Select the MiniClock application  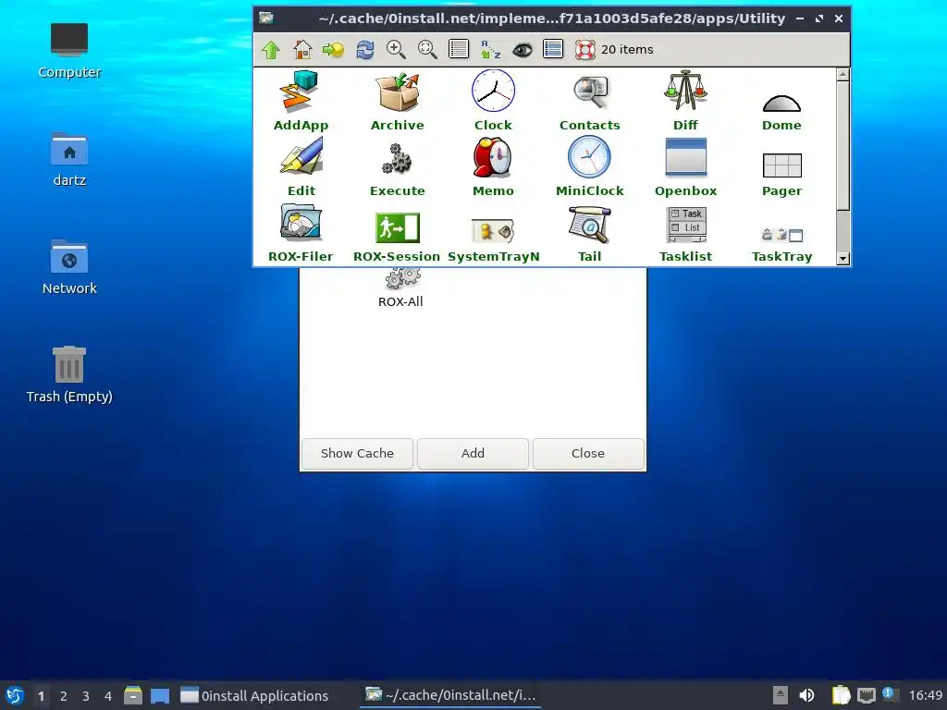tap(589, 166)
